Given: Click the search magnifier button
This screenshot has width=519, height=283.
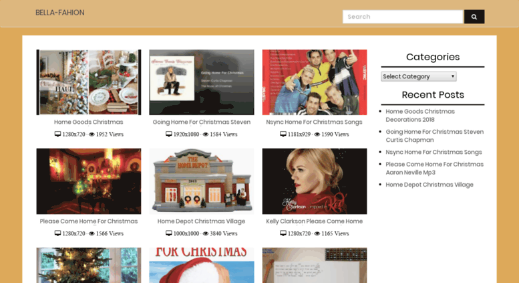Looking at the screenshot, I should 474,17.
